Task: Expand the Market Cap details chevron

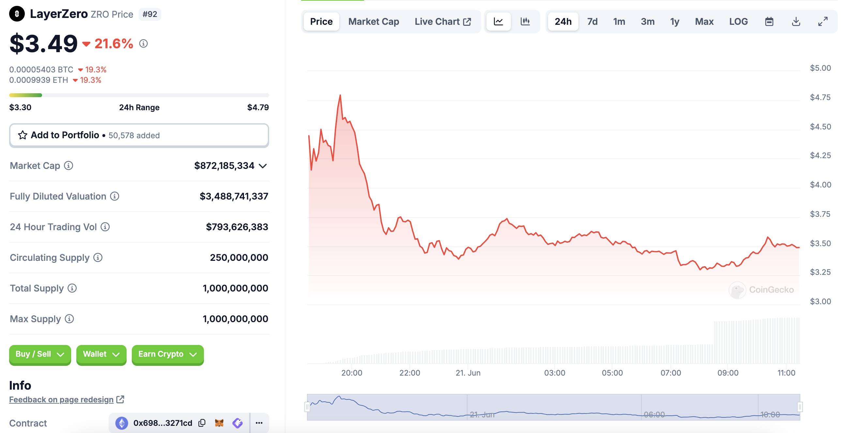Action: click(263, 166)
